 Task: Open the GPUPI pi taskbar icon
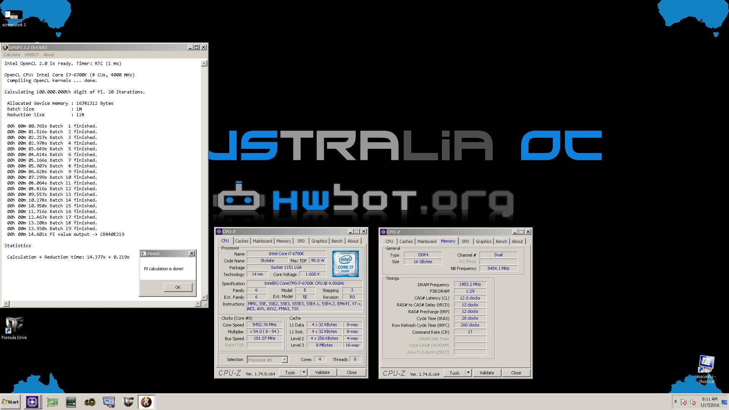146,402
